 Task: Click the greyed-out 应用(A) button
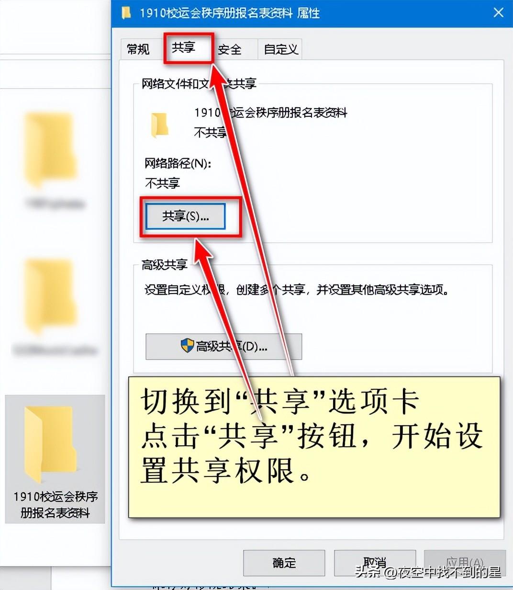click(465, 563)
